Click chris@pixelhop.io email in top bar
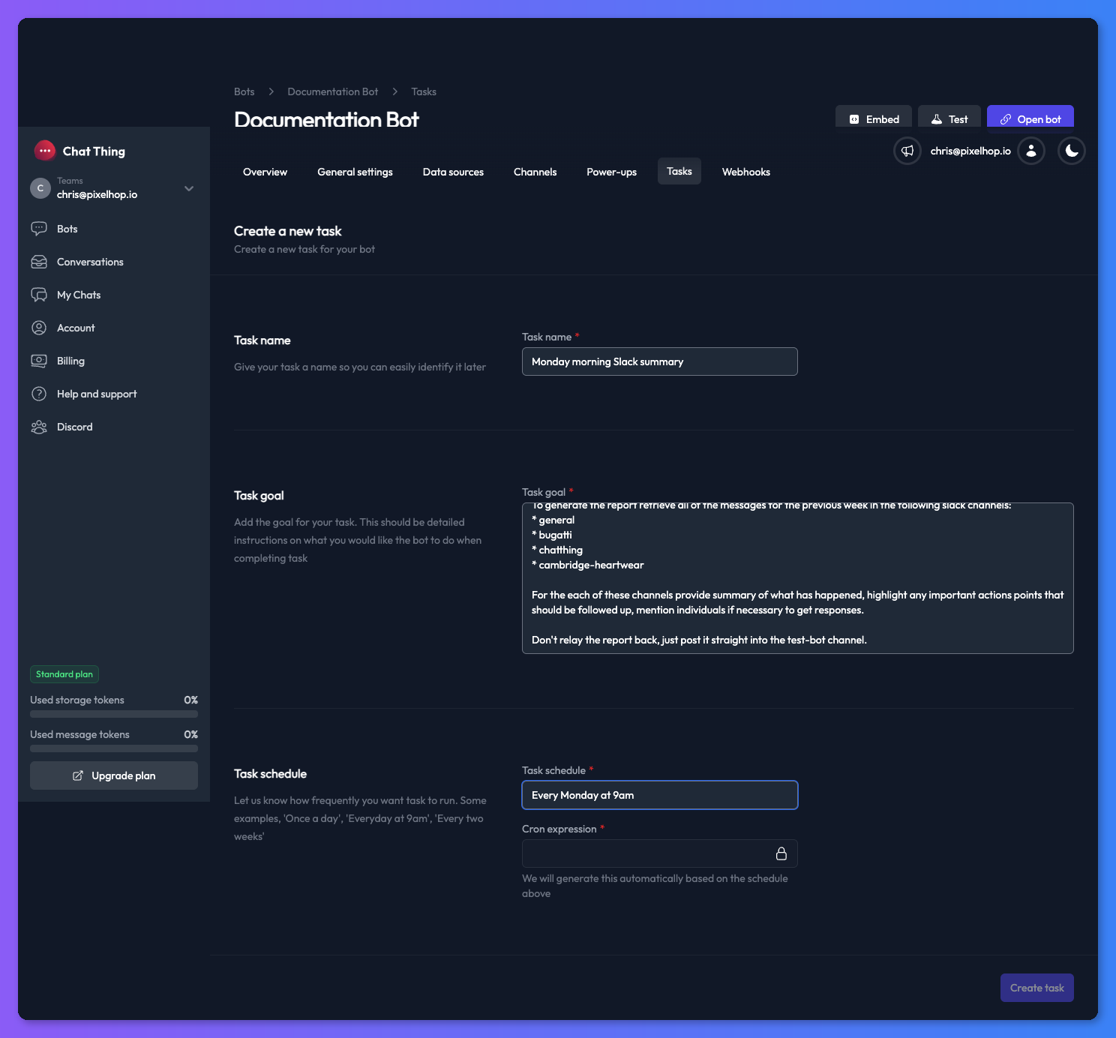The width and height of the screenshot is (1116, 1038). point(970,151)
